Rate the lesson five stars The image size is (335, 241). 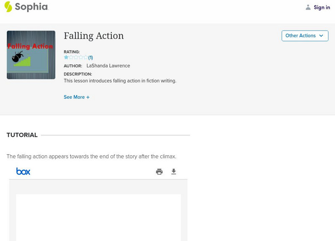coord(85,57)
